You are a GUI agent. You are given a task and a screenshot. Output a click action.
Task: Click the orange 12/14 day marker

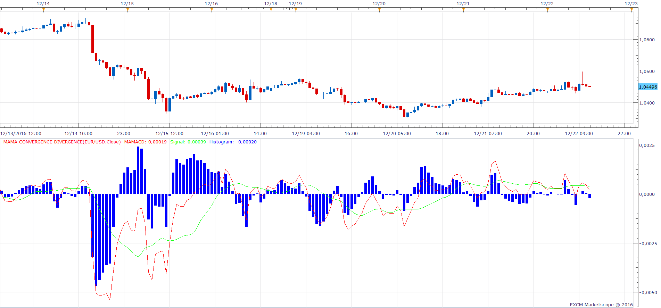pyautogui.click(x=43, y=9)
